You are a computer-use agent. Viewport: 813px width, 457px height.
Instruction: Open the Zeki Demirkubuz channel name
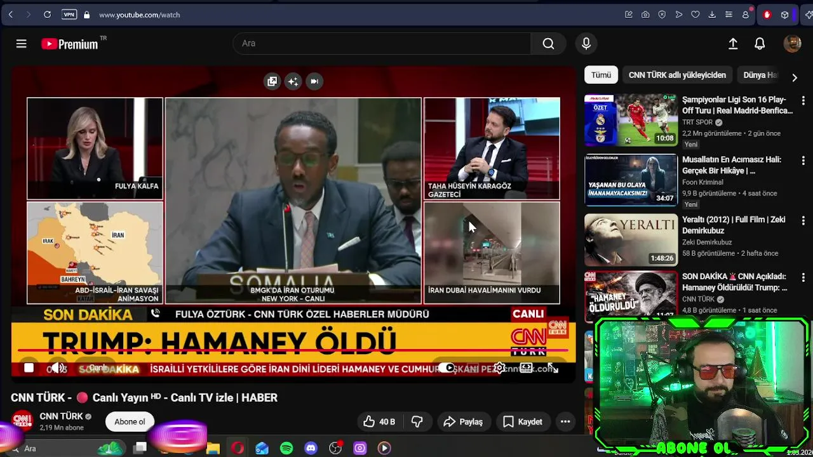click(x=707, y=242)
